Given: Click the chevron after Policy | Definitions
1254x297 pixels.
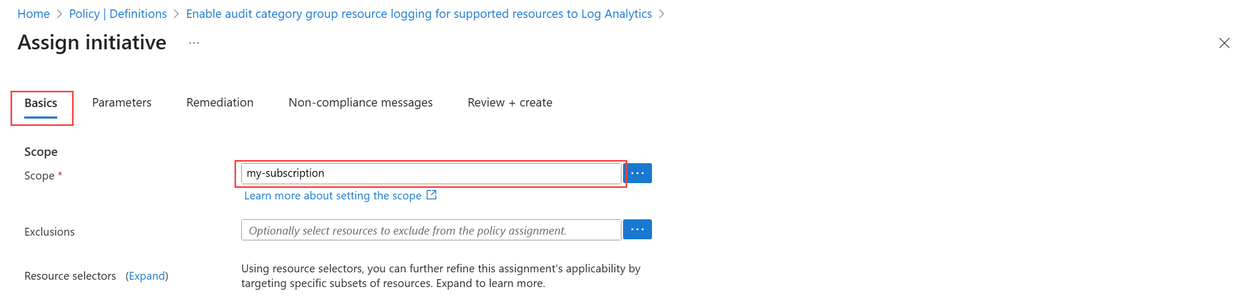Looking at the screenshot, I should pyautogui.click(x=176, y=14).
